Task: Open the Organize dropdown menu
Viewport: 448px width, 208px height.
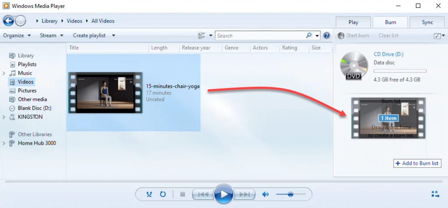Action: coord(17,36)
